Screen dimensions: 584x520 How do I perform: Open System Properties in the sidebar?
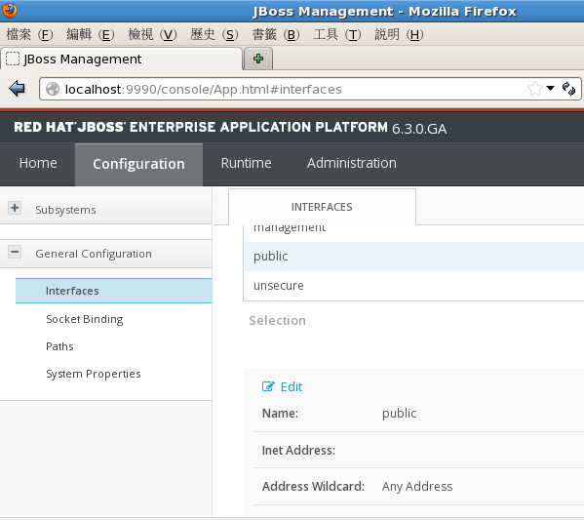point(94,374)
